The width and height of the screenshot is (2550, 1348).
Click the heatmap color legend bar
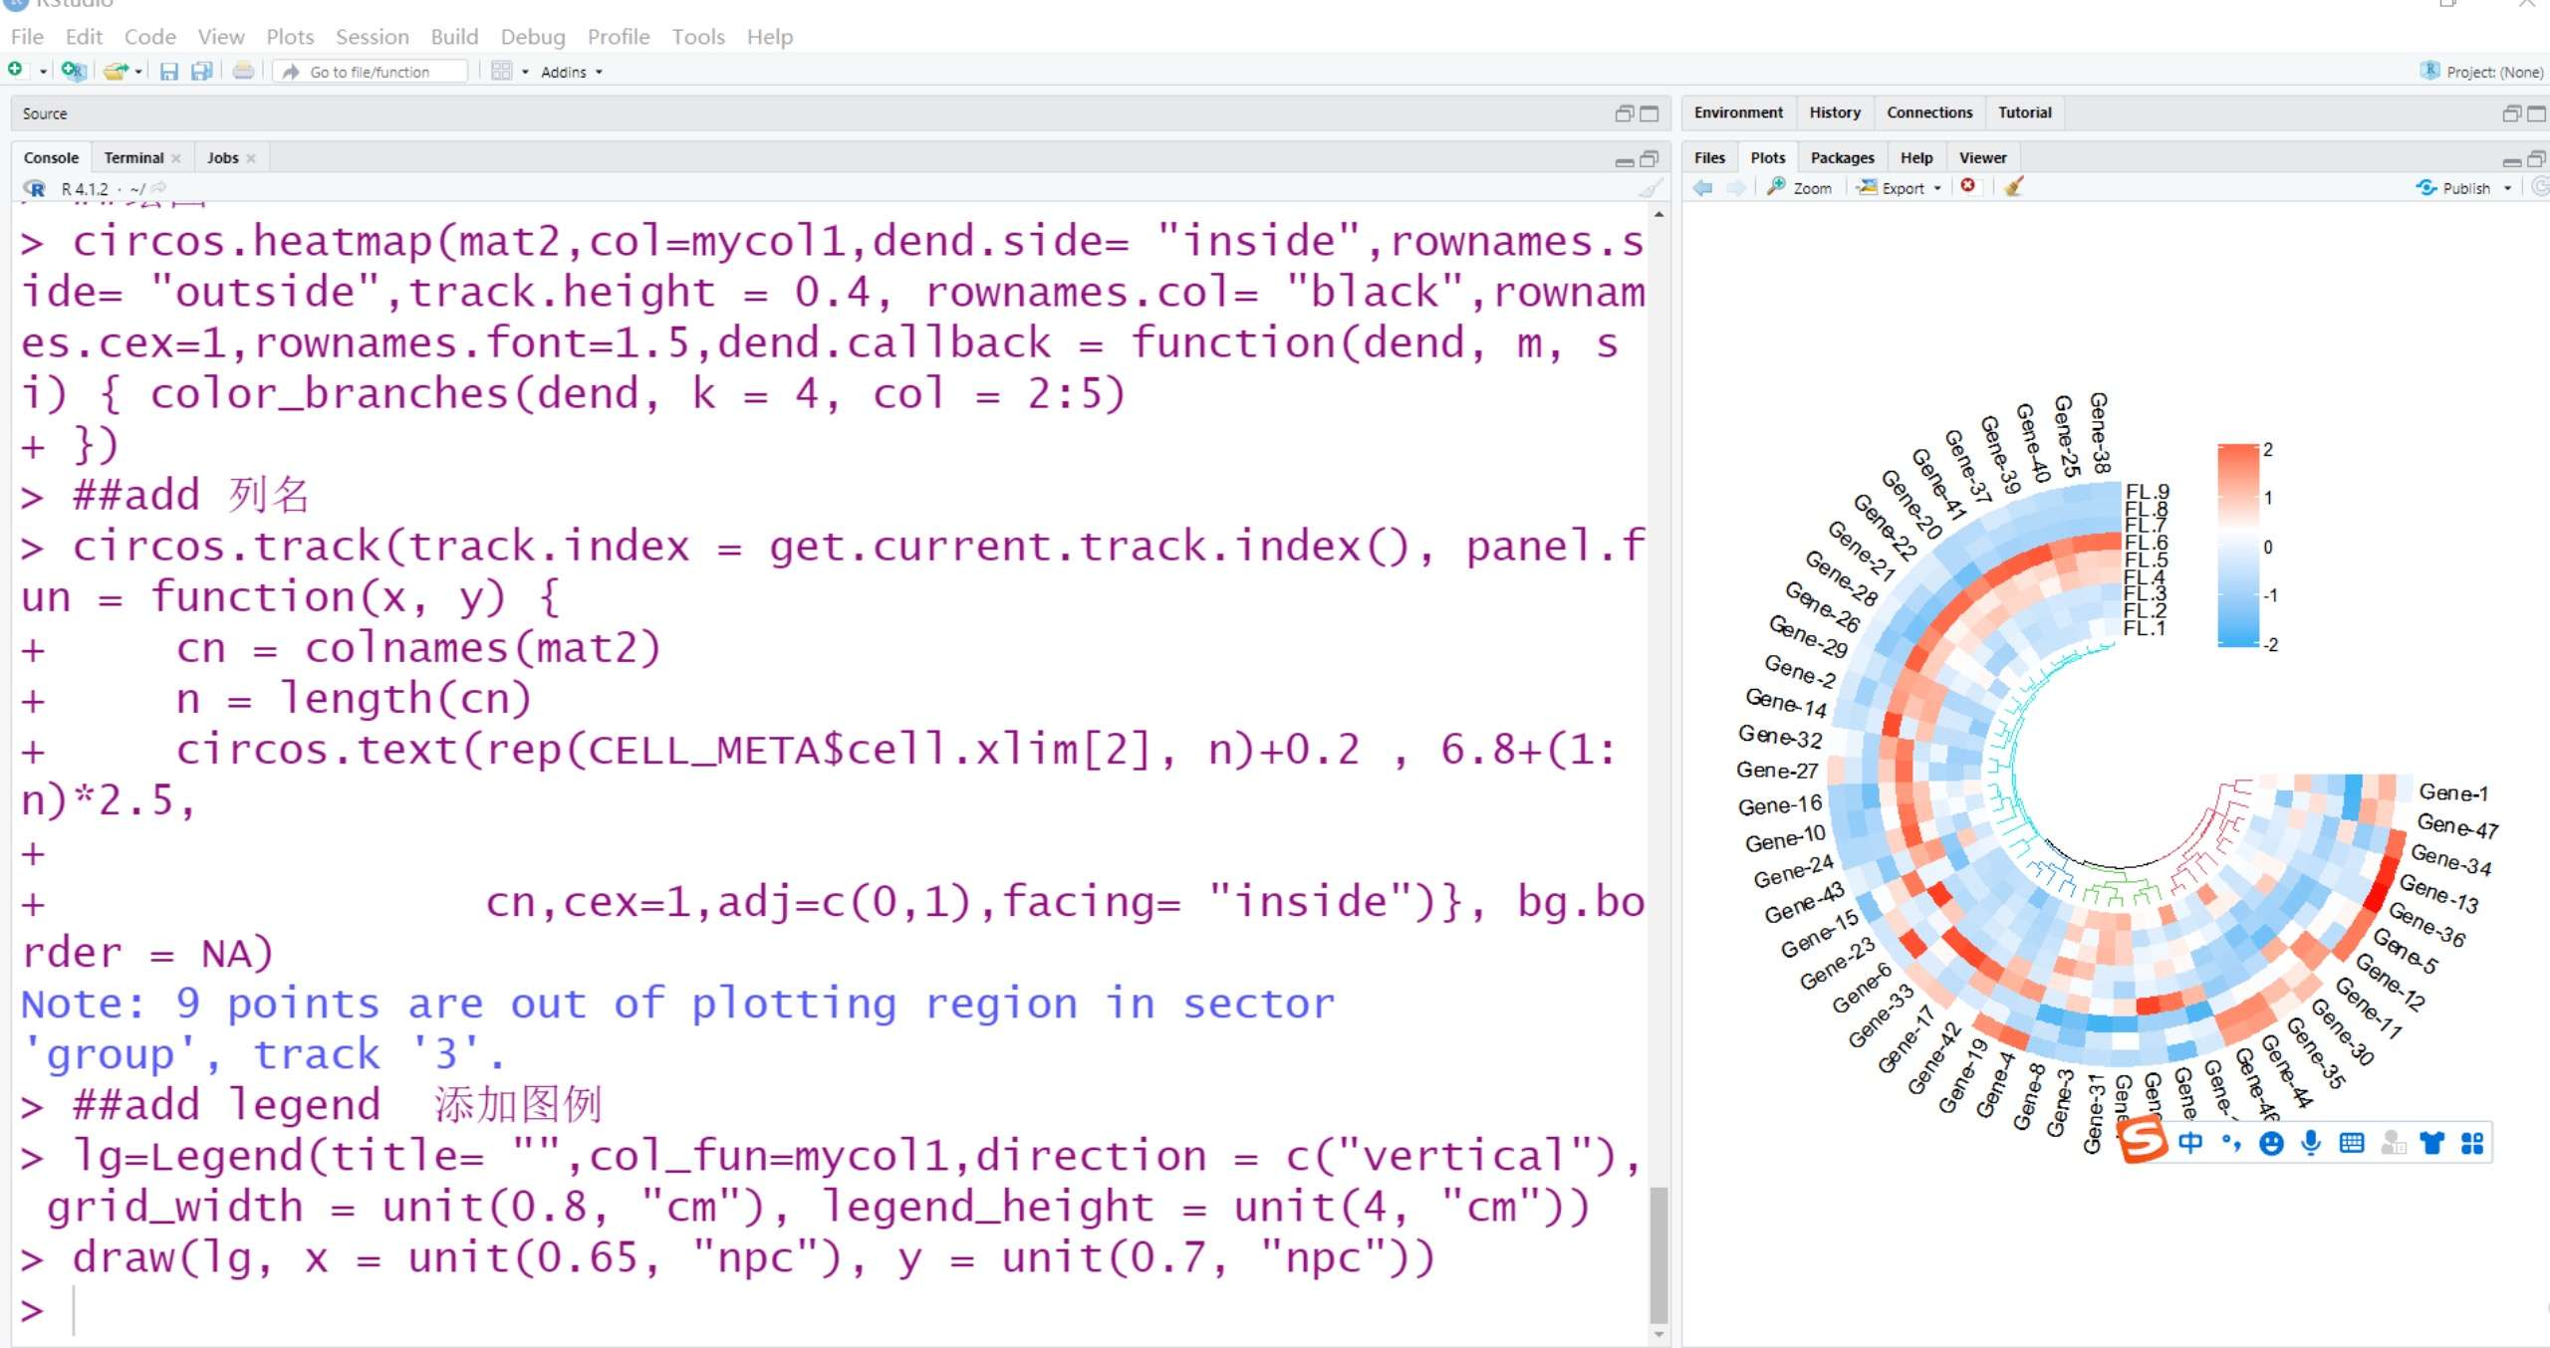(x=2237, y=546)
